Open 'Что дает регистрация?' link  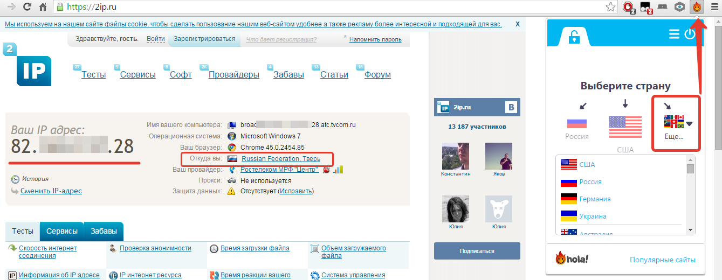pyautogui.click(x=281, y=39)
